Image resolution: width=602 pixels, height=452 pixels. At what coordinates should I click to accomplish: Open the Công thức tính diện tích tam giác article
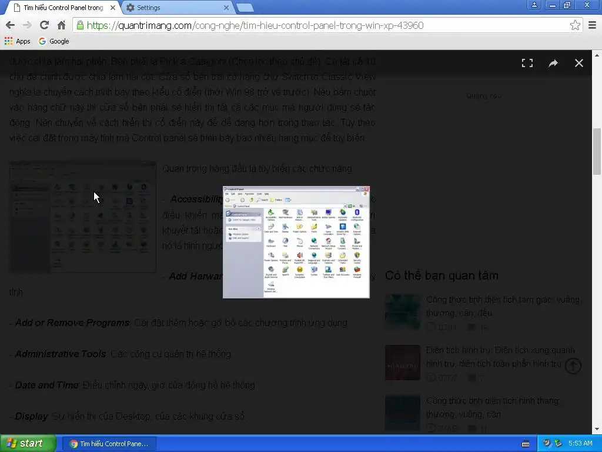tap(503, 306)
